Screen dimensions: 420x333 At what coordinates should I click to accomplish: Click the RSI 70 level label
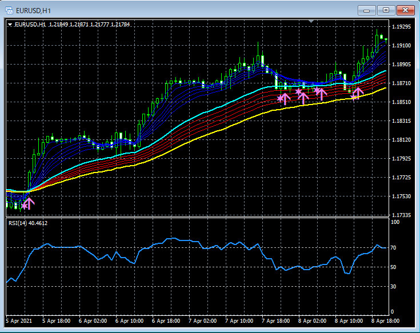point(393,248)
